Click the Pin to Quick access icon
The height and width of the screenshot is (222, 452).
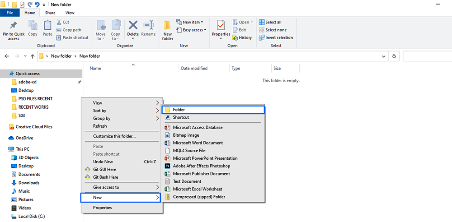(x=14, y=25)
